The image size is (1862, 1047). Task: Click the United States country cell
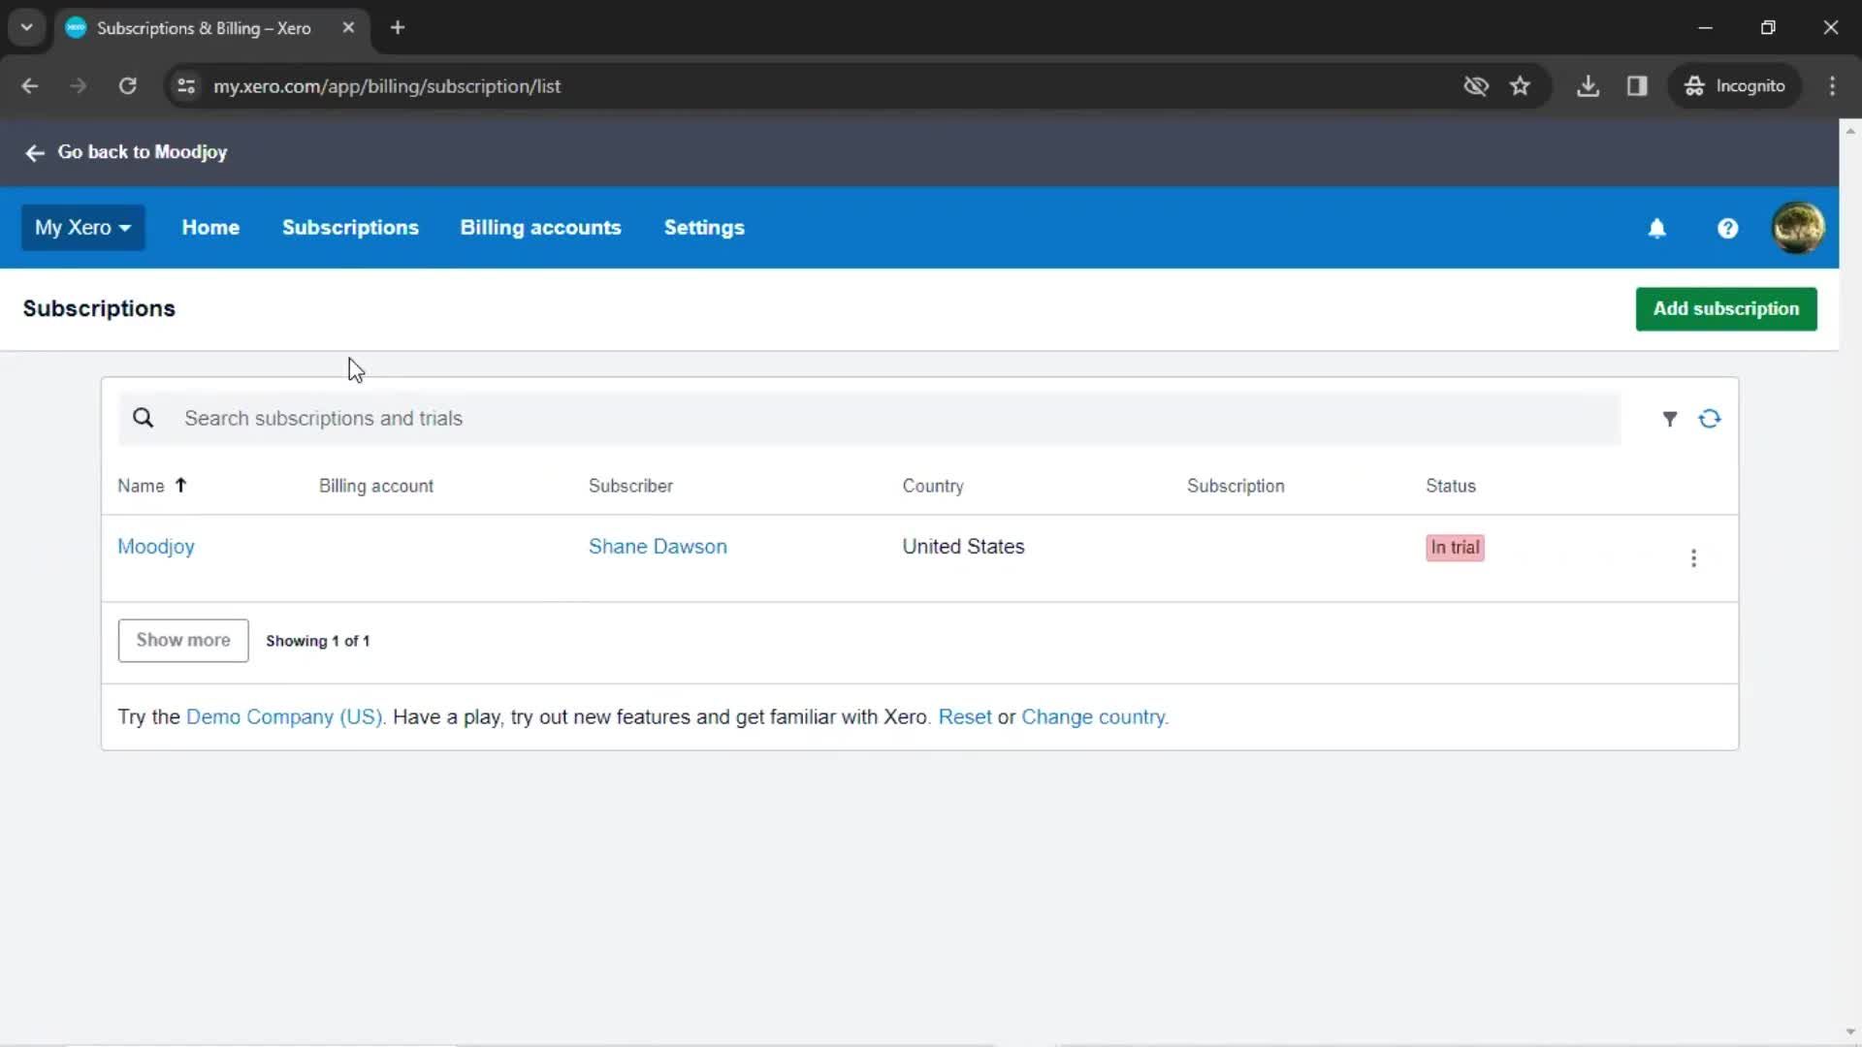963,547
